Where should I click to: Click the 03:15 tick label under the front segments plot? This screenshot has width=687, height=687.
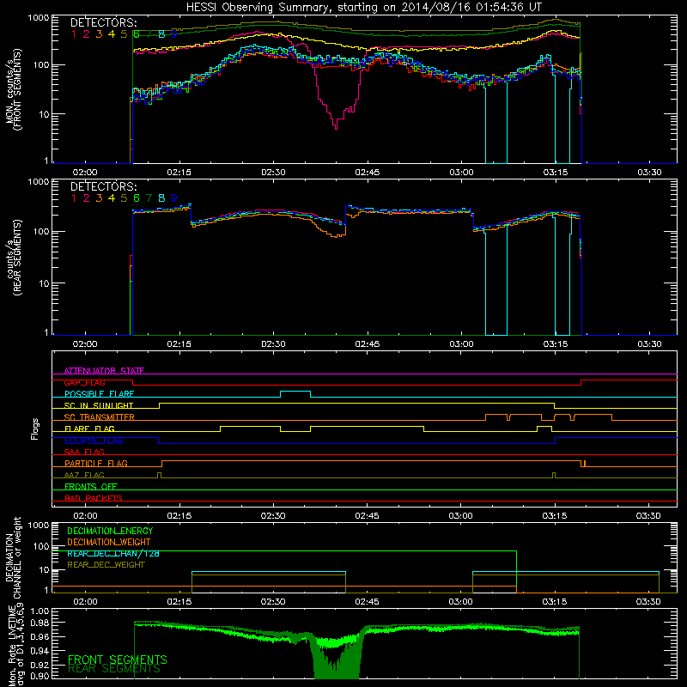point(555,173)
